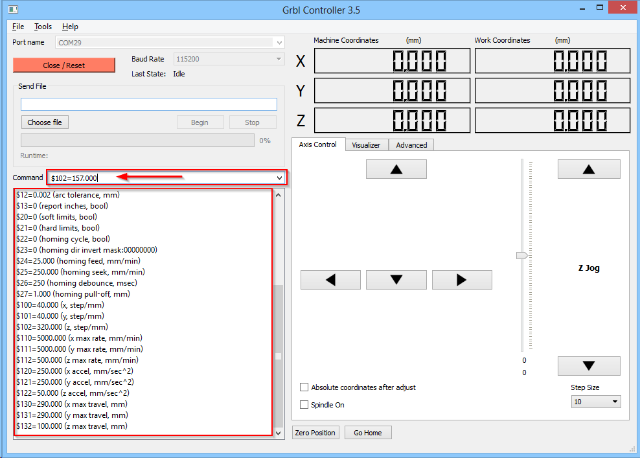This screenshot has width=640, height=458.
Task: Select the line $110=5000.000 (x max rate)
Action: coord(80,338)
